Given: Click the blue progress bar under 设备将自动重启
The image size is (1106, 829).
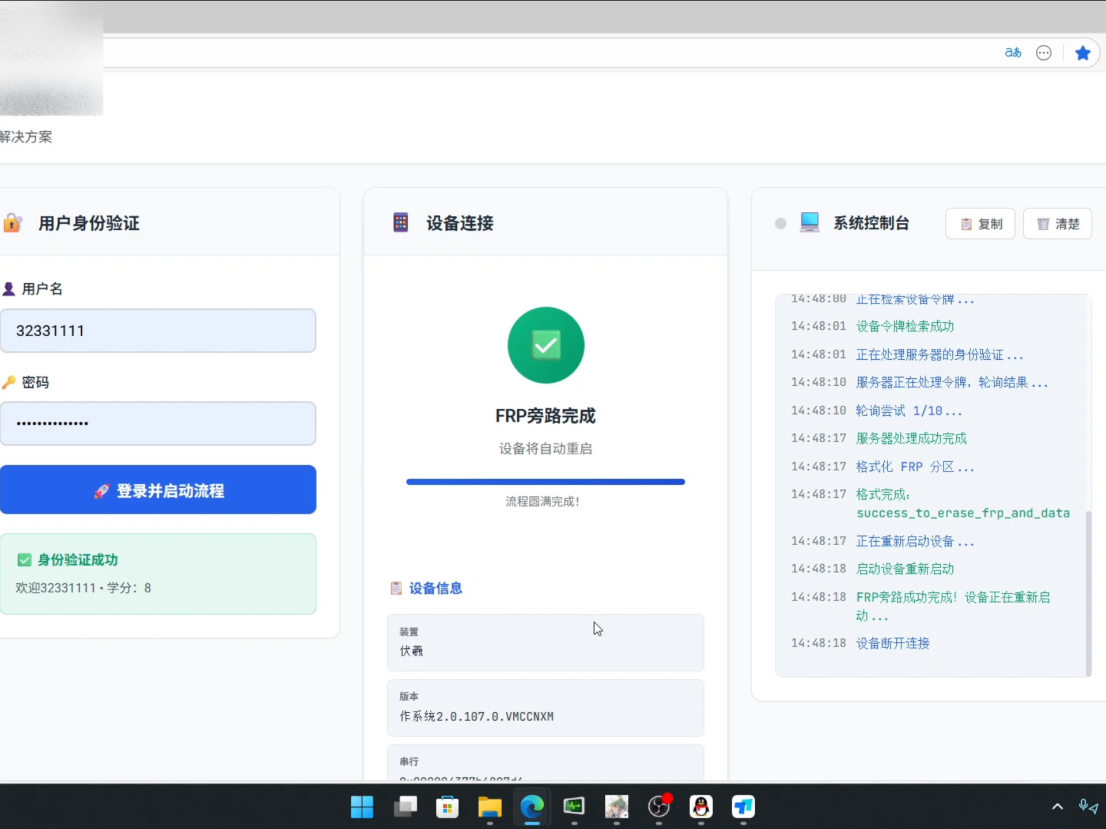Looking at the screenshot, I should pos(546,482).
